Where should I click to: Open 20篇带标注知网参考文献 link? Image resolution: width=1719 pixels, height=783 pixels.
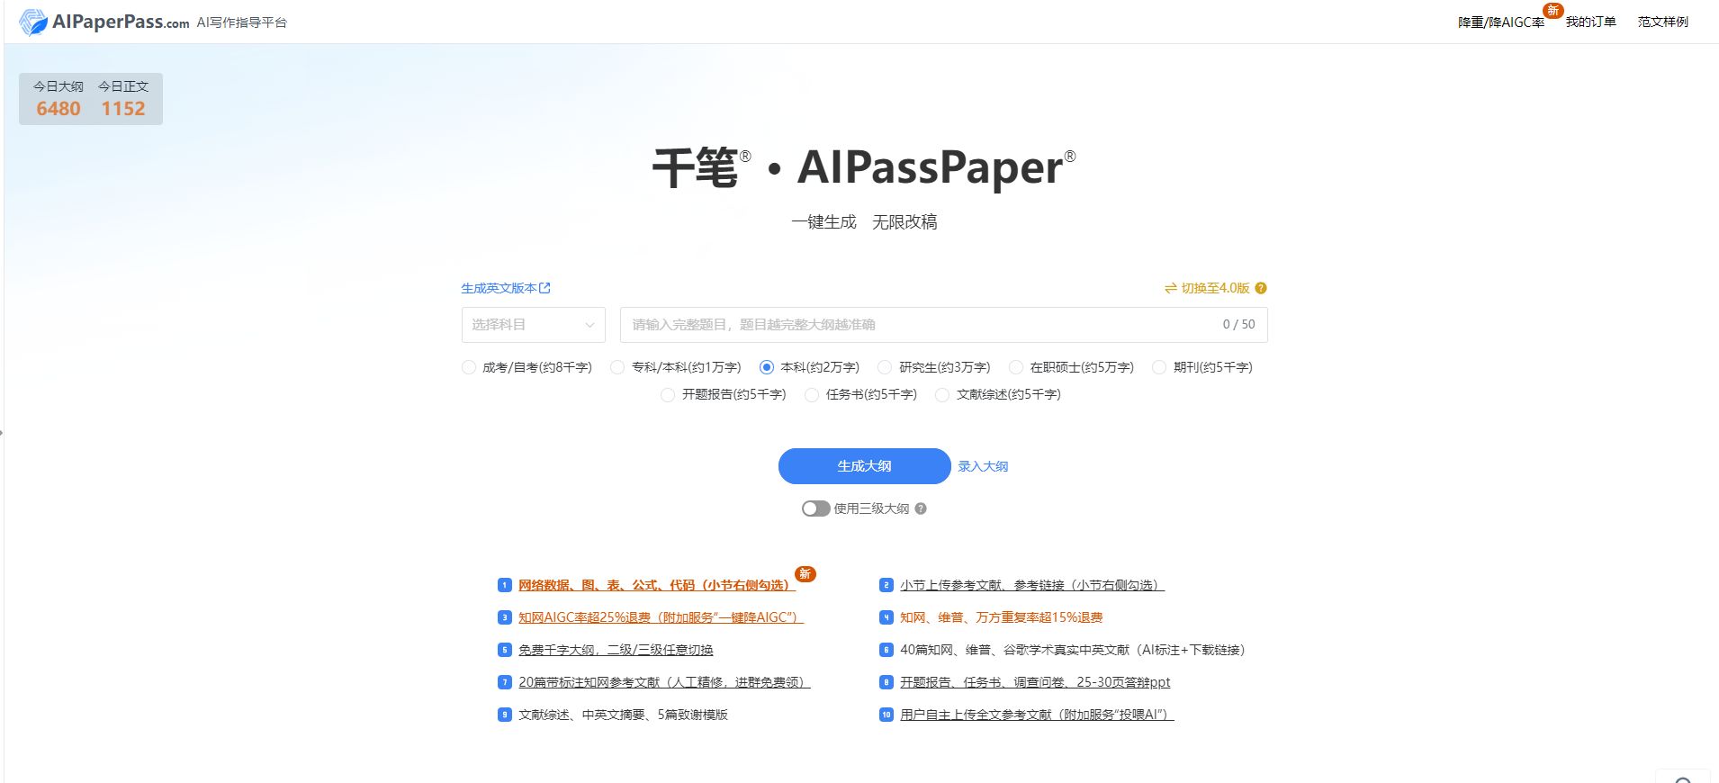(x=664, y=682)
